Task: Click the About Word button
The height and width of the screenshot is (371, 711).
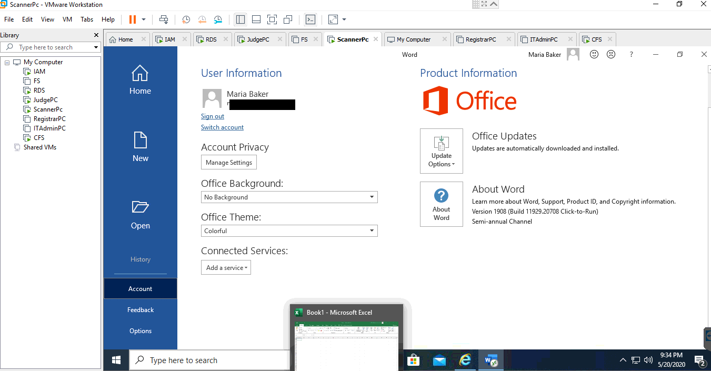Action: coord(442,204)
